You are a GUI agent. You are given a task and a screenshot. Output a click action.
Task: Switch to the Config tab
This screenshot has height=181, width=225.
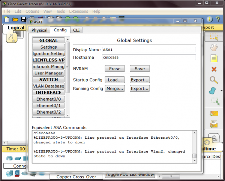(x=60, y=30)
